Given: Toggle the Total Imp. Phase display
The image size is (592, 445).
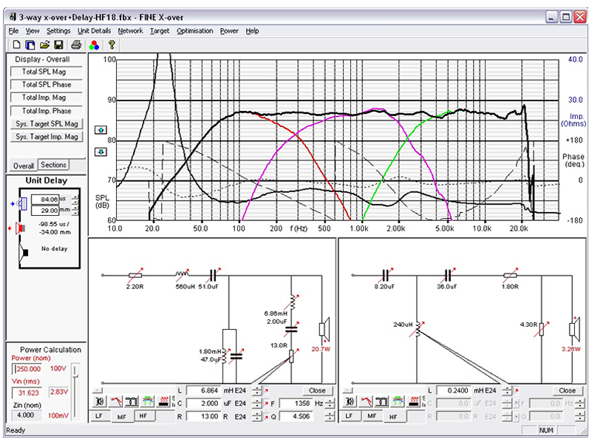Looking at the screenshot, I should (x=44, y=111).
